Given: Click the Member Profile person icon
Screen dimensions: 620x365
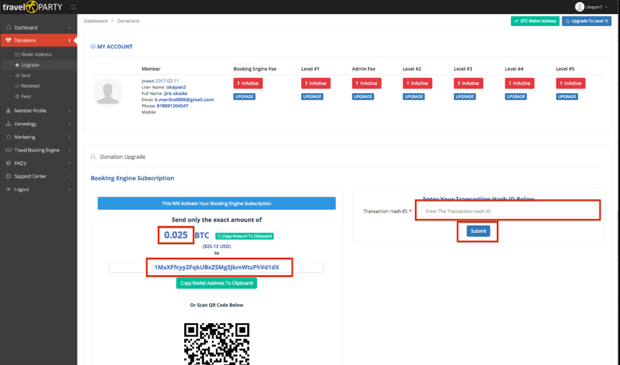Looking at the screenshot, I should pyautogui.click(x=8, y=111).
